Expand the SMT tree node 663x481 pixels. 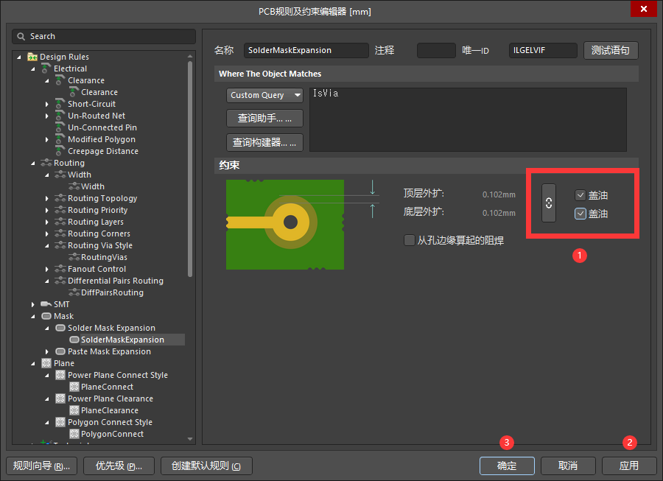click(33, 304)
